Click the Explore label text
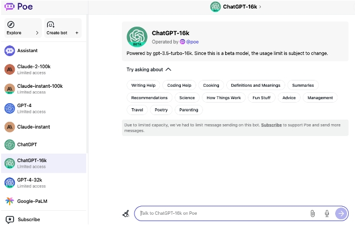 (x=14, y=33)
